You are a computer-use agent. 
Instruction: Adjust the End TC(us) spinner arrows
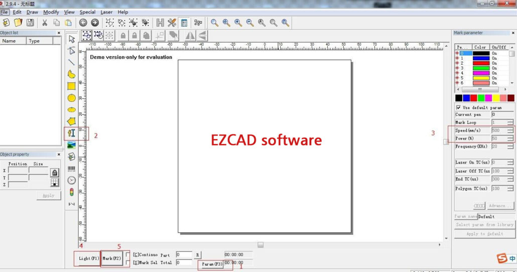tap(510, 179)
